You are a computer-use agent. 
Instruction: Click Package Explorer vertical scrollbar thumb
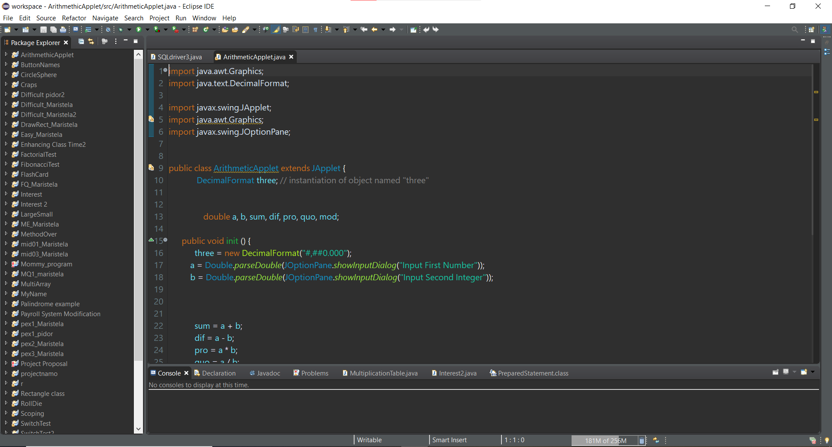[138, 210]
